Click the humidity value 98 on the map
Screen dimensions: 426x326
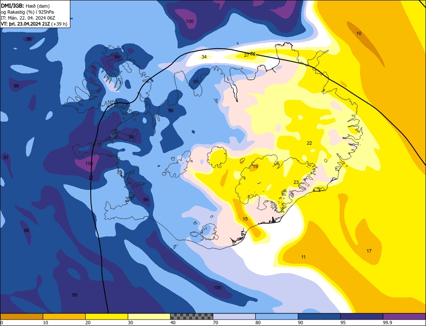[16, 86]
